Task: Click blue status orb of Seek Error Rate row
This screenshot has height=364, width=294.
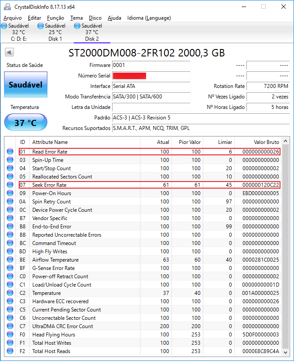Action: (x=10, y=185)
